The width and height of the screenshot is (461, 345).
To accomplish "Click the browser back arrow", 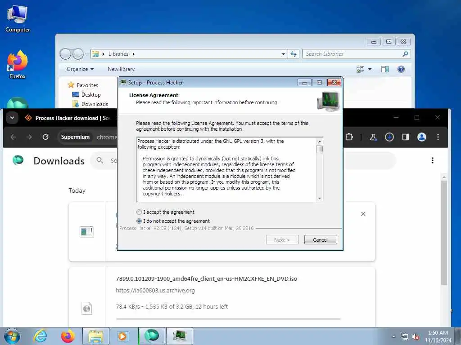I will [13, 137].
